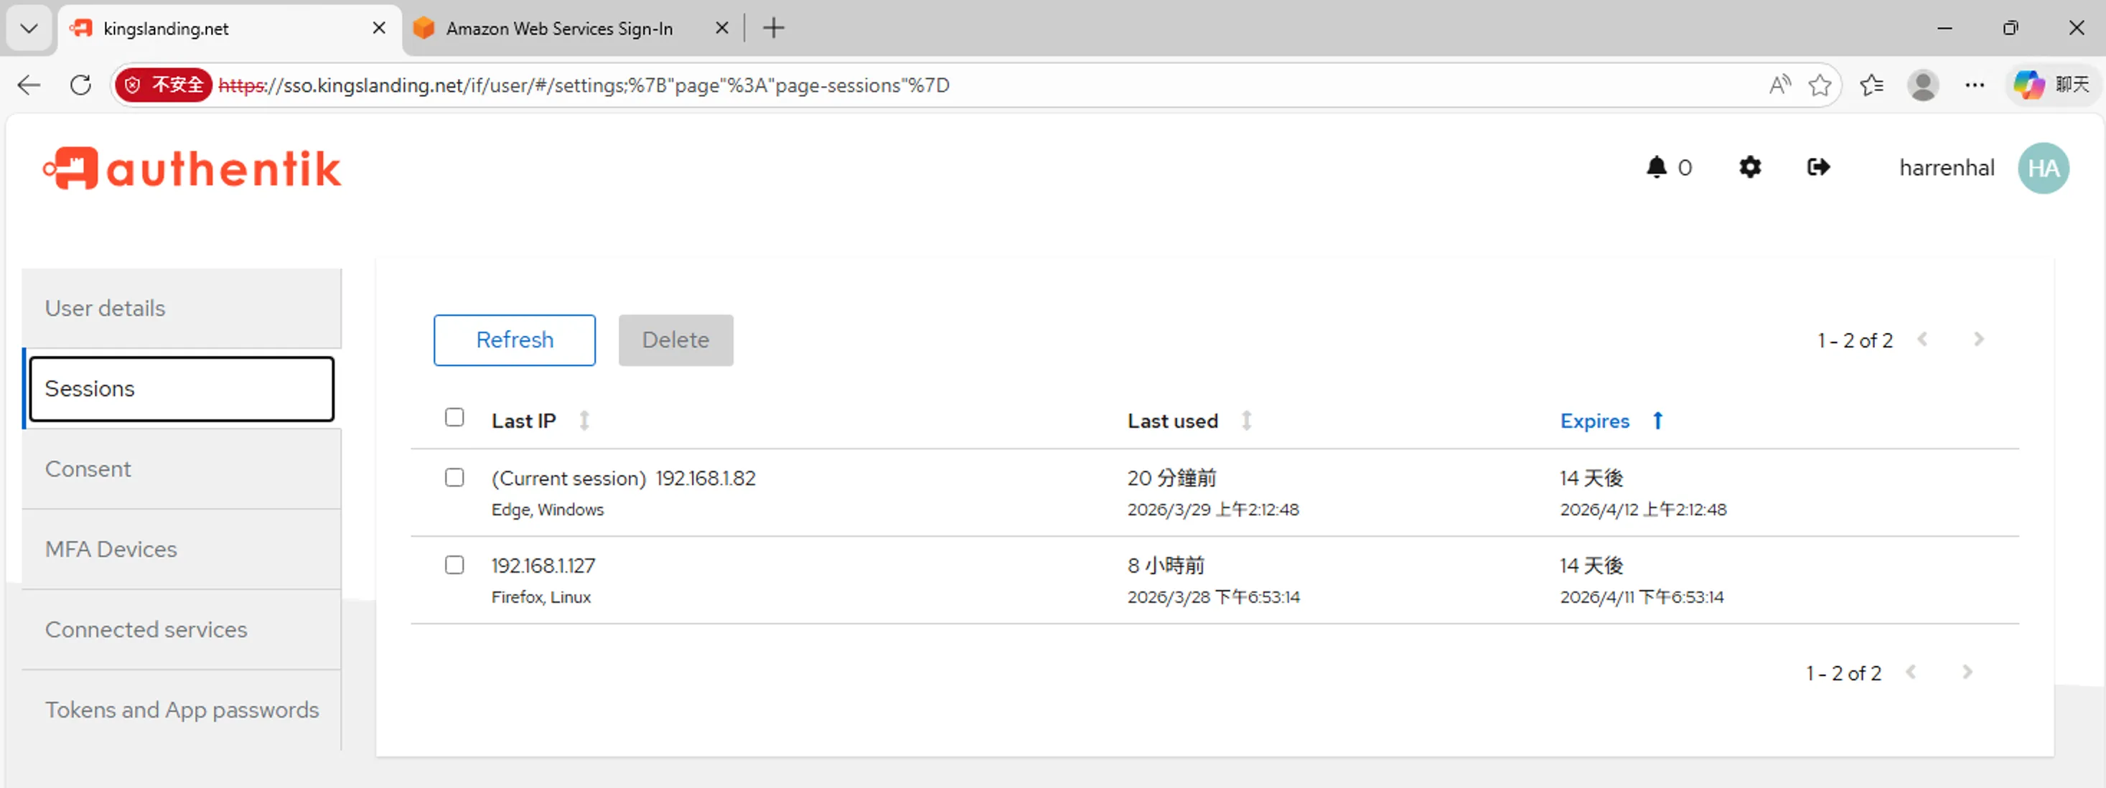This screenshot has height=788, width=2106.
Task: Click the 2026/4/12 expiry timestamp
Action: (x=1643, y=510)
